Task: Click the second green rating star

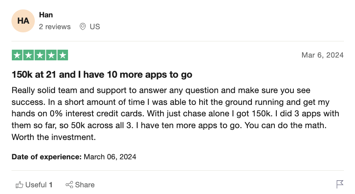Action: (28, 55)
